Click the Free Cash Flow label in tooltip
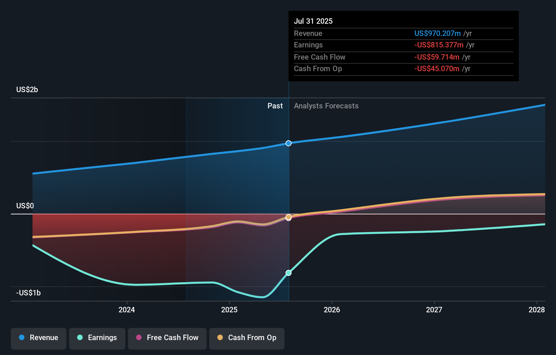556x355 pixels. click(x=320, y=57)
